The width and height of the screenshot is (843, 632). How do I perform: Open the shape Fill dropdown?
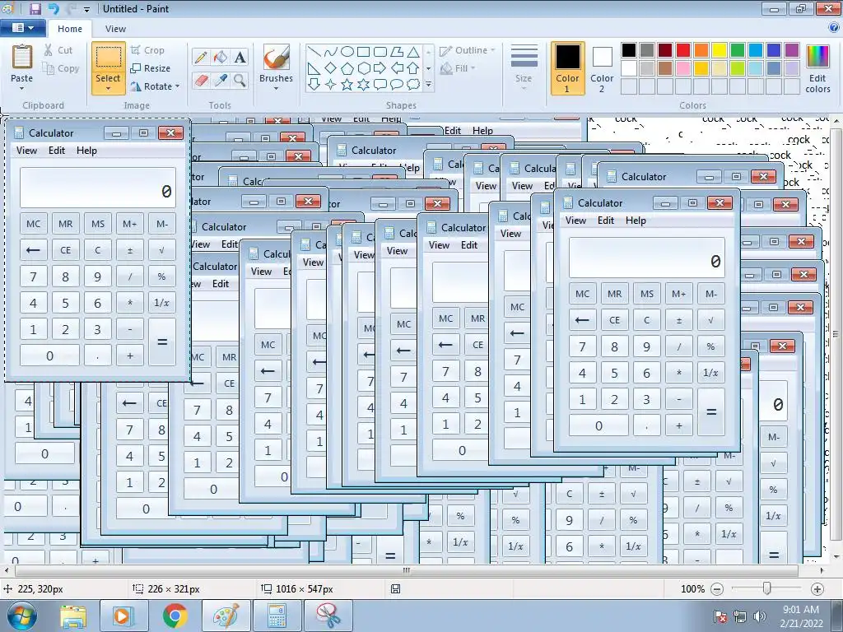pyautogui.click(x=458, y=68)
